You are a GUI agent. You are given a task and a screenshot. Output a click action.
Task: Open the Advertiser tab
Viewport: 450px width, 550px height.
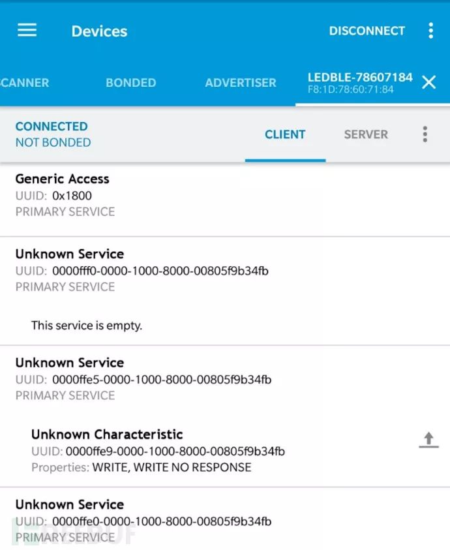[241, 83]
